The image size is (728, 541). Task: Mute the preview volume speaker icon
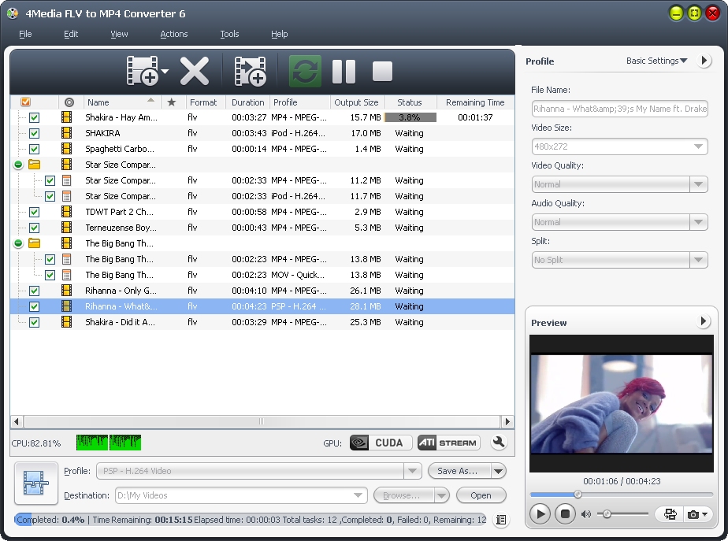click(x=586, y=514)
